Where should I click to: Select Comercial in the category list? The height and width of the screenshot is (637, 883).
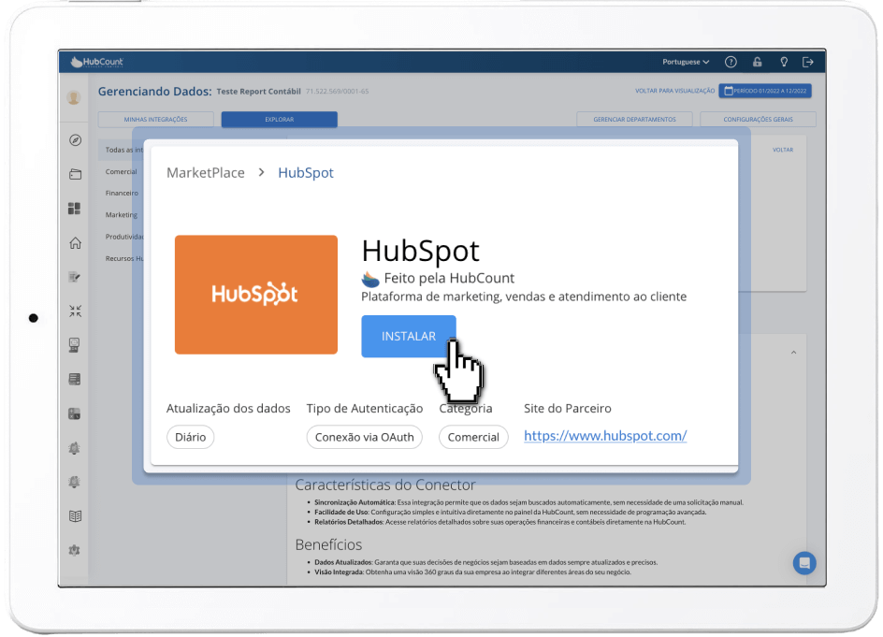[x=121, y=172]
